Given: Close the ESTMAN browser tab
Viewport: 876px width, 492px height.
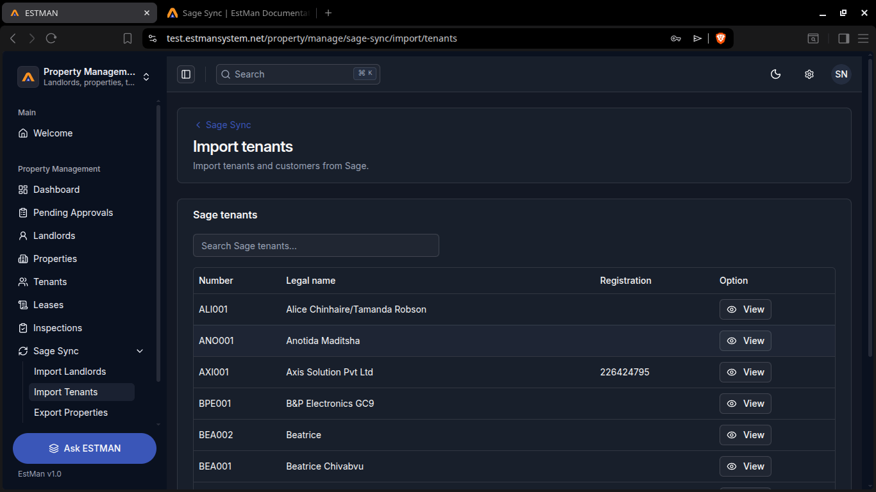Looking at the screenshot, I should (x=147, y=13).
